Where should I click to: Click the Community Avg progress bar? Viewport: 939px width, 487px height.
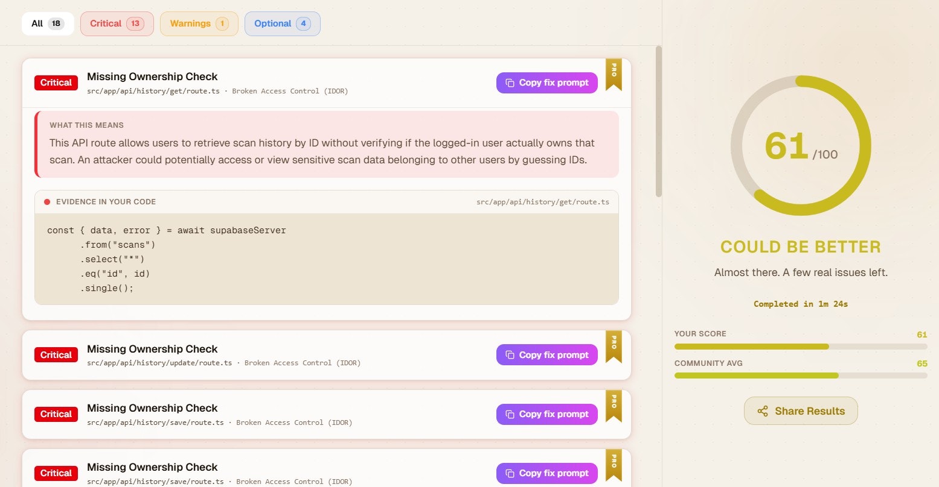click(801, 375)
